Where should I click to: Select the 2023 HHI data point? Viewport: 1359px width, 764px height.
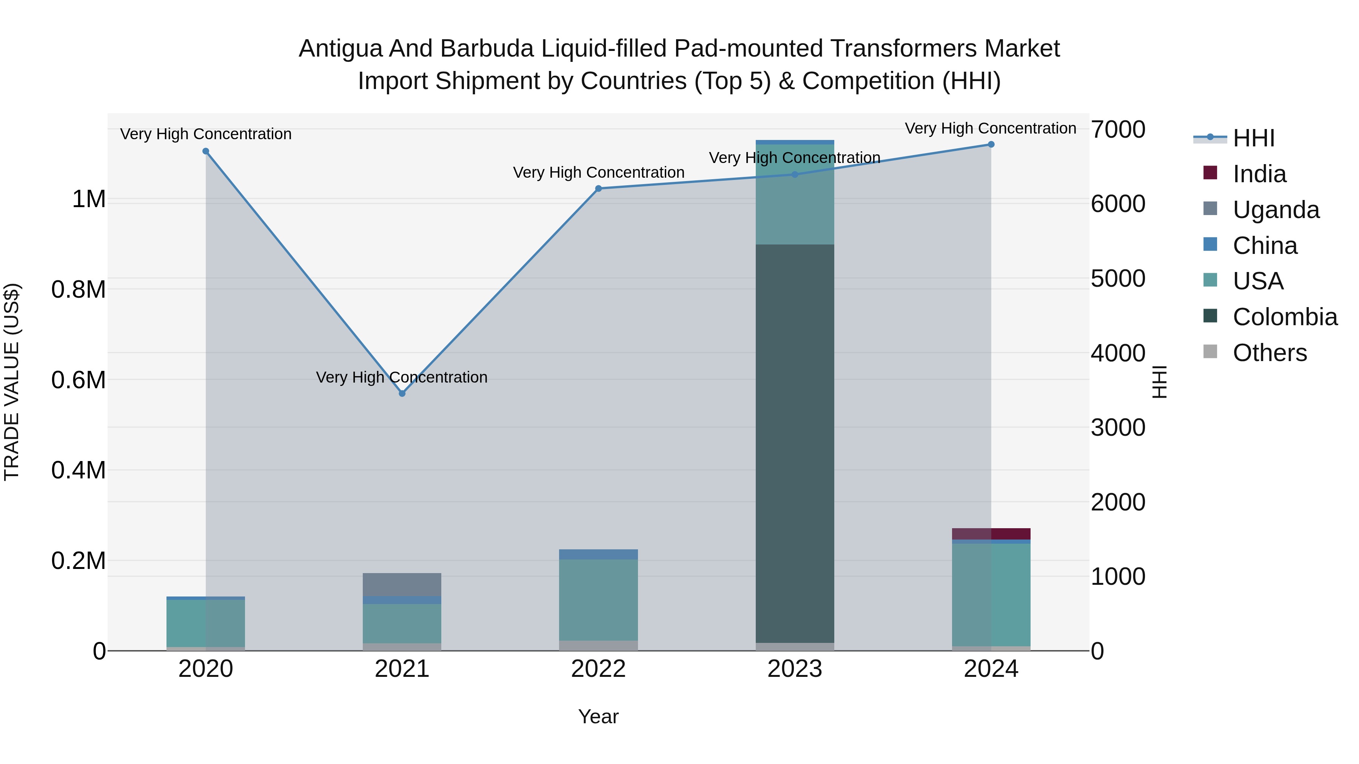[795, 174]
